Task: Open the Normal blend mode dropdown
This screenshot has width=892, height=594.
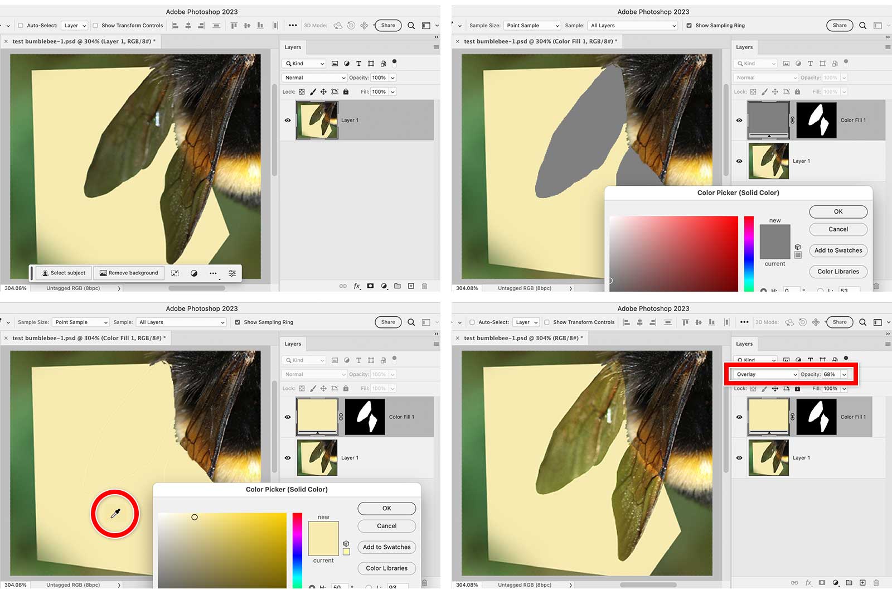Action: click(314, 78)
